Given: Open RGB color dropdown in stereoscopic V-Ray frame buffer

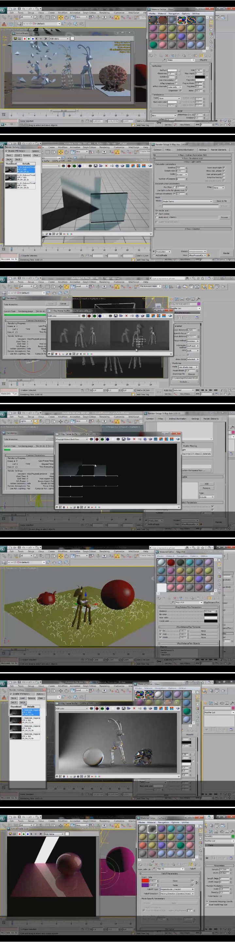Looking at the screenshot, I should (x=64, y=316).
